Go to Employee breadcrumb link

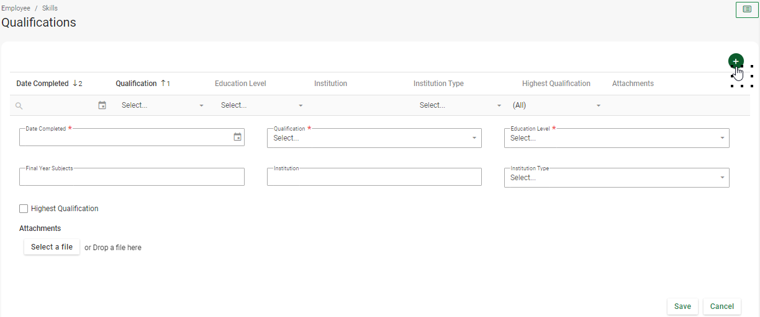point(16,8)
